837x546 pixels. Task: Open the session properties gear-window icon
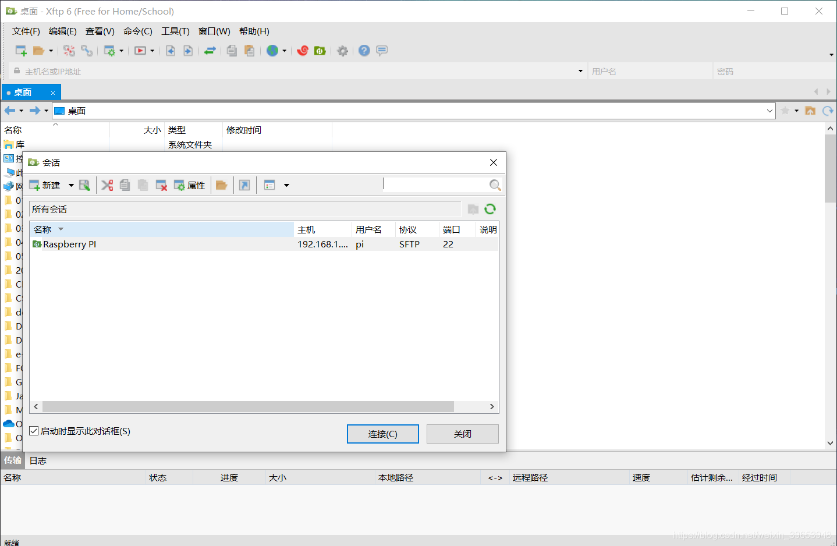(x=109, y=51)
